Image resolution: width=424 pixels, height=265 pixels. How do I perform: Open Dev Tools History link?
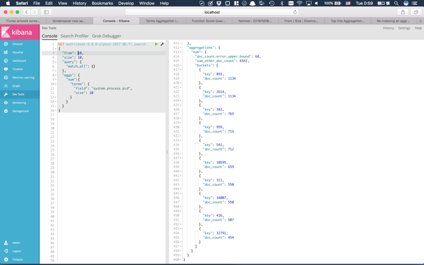tap(388, 28)
